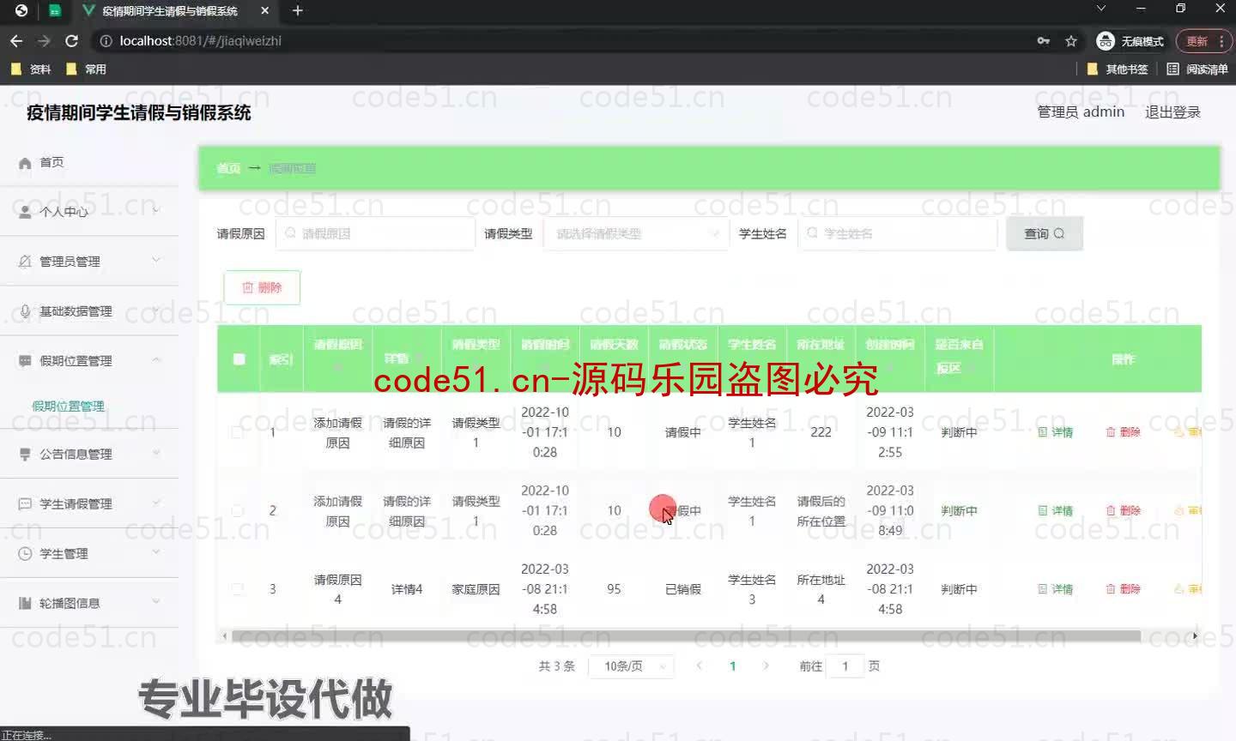The image size is (1236, 741).
Task: Open 详情 for row 2
Action: (x=1056, y=511)
